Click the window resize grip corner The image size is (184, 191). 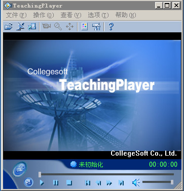pyautogui.click(x=178, y=186)
